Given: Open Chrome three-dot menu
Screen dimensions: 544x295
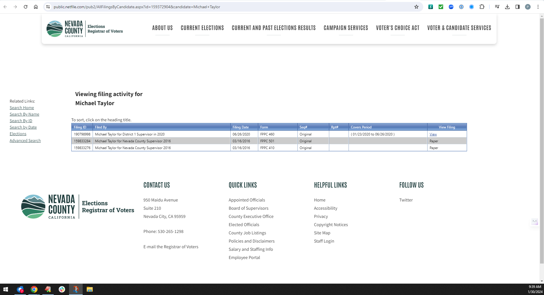Looking at the screenshot, I should (x=538, y=7).
